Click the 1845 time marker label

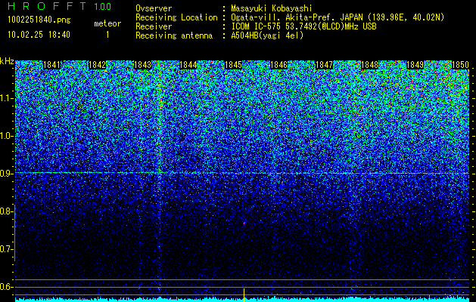click(x=233, y=65)
